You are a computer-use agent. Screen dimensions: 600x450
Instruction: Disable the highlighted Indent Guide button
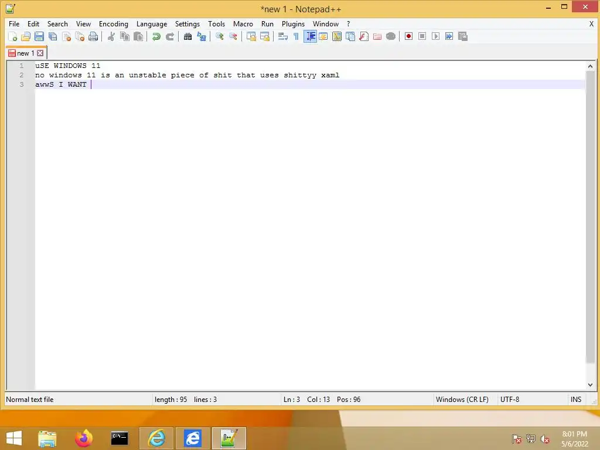coord(310,36)
